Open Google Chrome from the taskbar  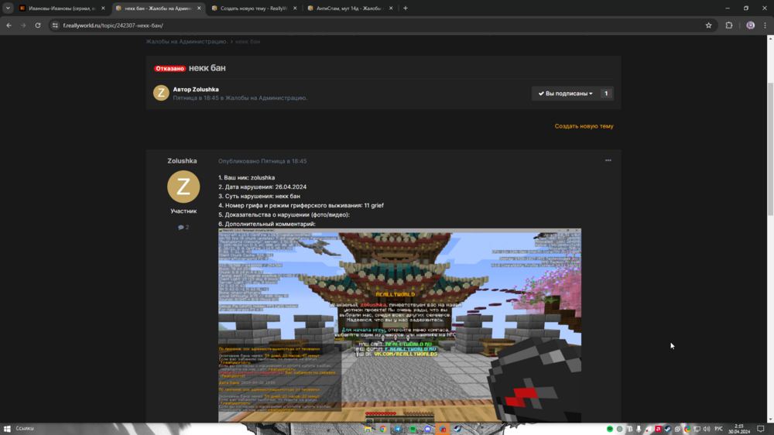click(382, 429)
